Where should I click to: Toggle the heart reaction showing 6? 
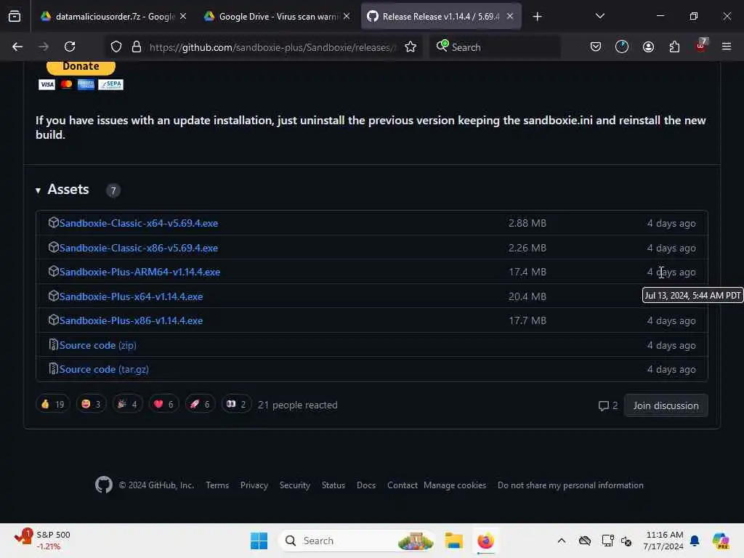(163, 404)
